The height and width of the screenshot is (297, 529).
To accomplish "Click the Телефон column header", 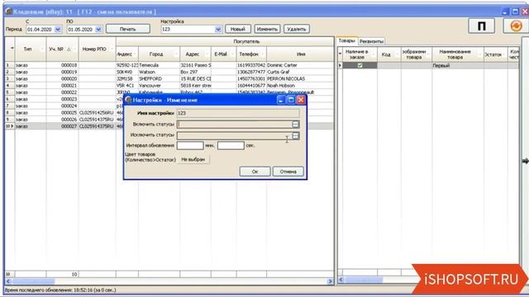I will point(251,54).
